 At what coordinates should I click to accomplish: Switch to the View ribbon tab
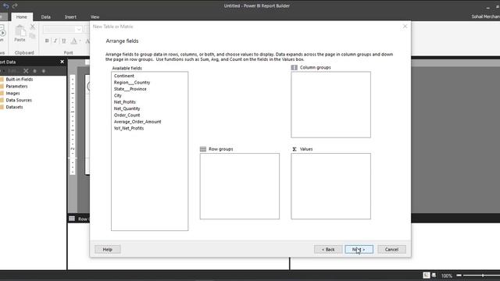pyautogui.click(x=95, y=17)
